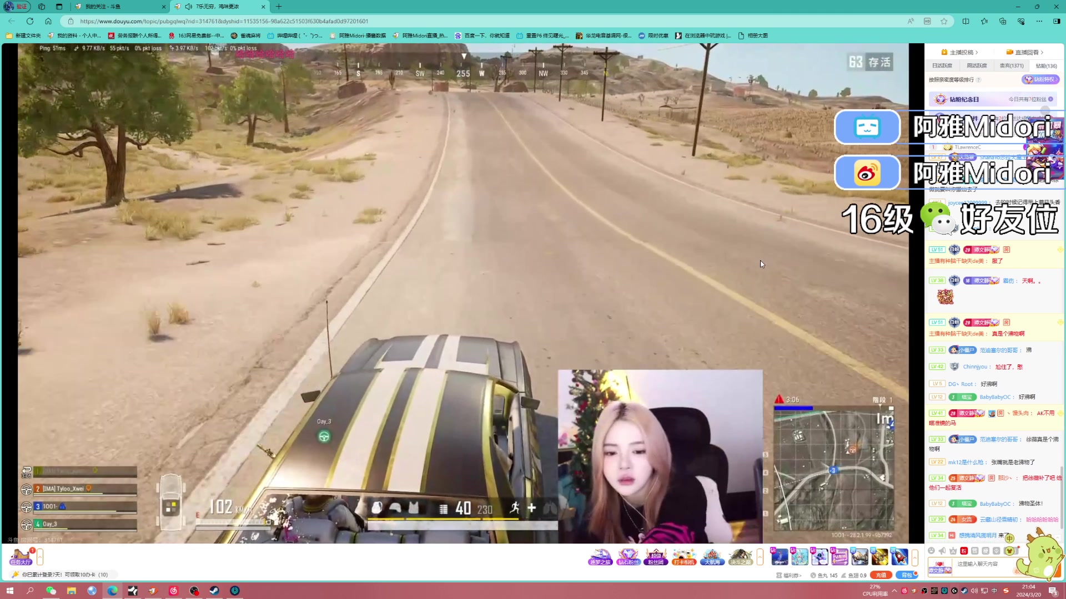Click chat user Chinnjyou name
Viewport: 1066px width, 599px height.
click(x=976, y=367)
